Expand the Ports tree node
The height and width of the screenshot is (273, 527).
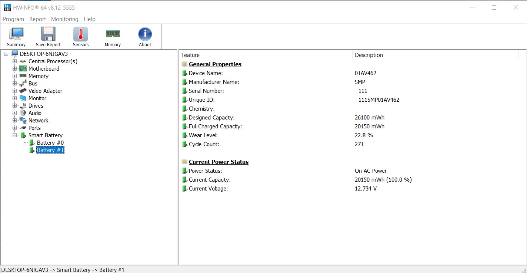[x=14, y=128]
